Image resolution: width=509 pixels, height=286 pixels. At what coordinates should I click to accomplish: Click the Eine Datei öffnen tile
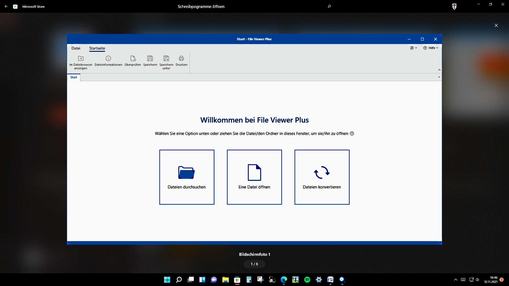click(254, 177)
